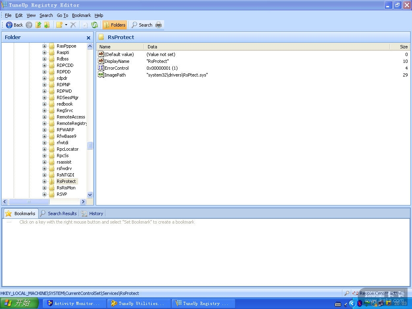Click the green umbrella tray icon

tap(367, 303)
